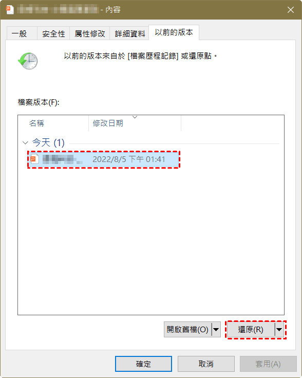
Task: Confirm with the 確定 button
Action: click(x=143, y=364)
